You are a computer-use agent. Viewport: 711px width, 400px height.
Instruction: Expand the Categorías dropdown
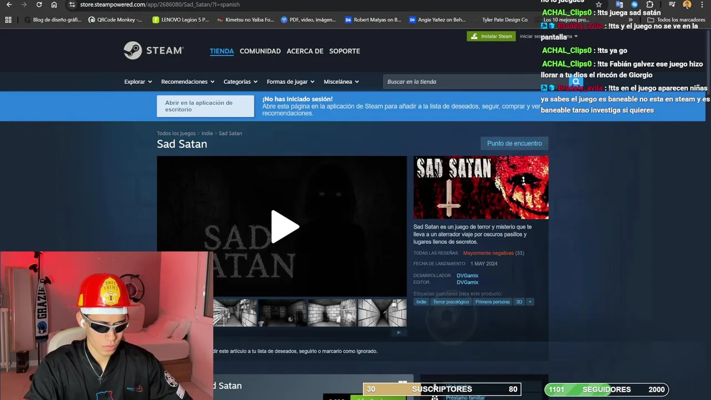tap(241, 82)
